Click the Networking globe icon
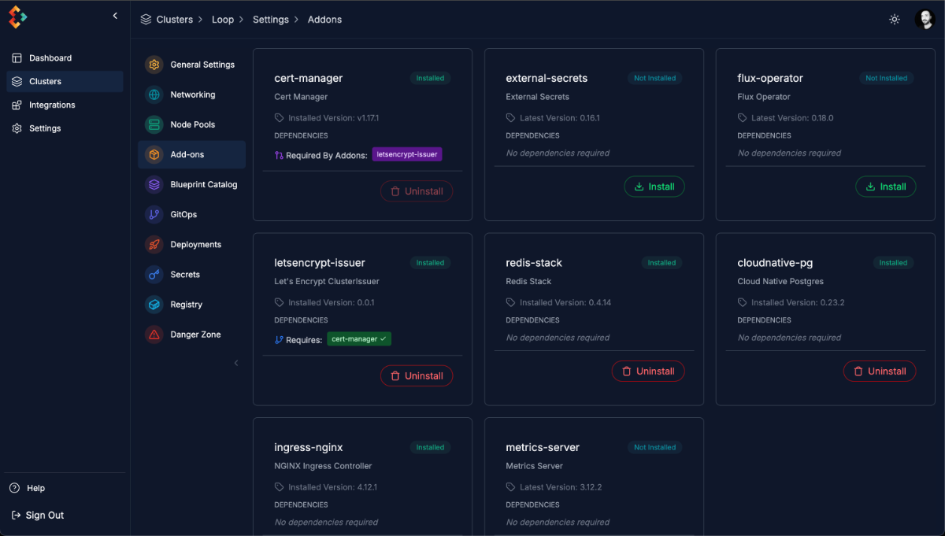The width and height of the screenshot is (945, 536). pyautogui.click(x=154, y=94)
